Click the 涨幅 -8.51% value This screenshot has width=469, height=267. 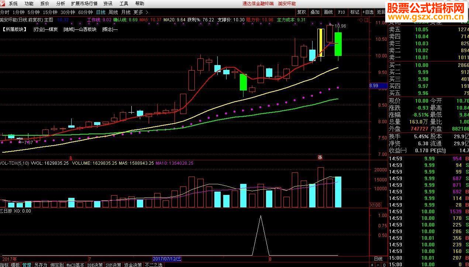420,115
